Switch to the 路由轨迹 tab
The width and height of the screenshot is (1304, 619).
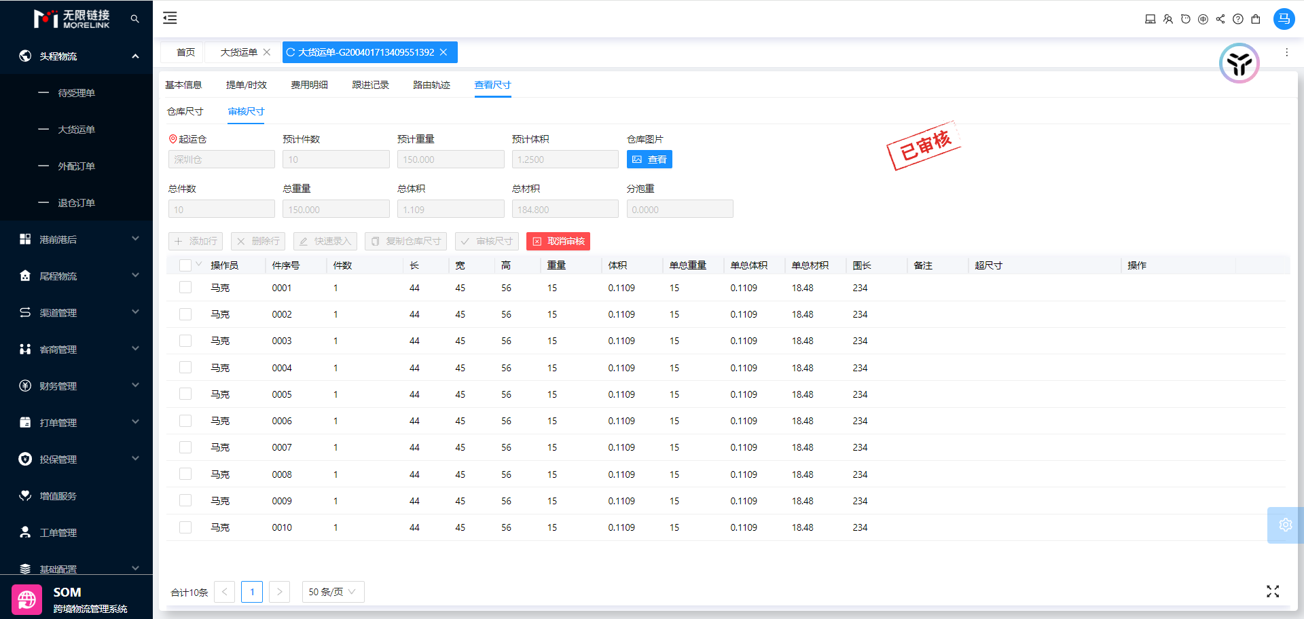431,85
